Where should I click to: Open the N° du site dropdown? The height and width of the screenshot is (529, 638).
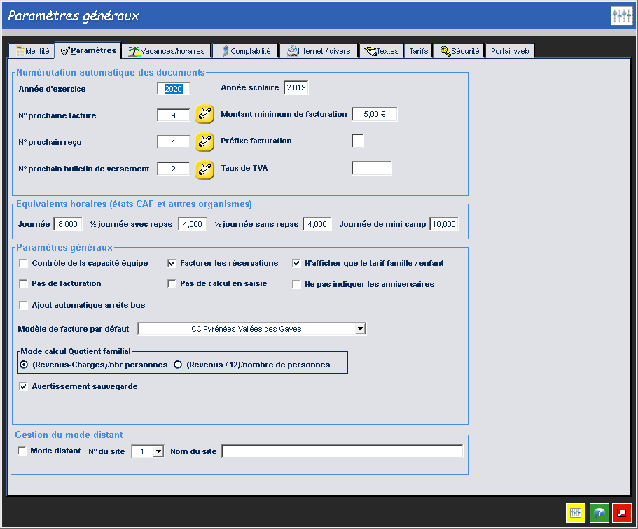click(x=158, y=452)
